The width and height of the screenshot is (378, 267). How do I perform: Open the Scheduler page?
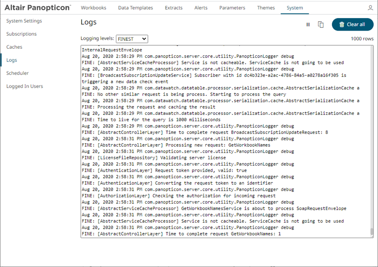tap(17, 73)
